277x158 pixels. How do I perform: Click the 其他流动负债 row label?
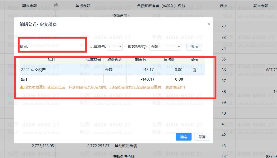126,146
